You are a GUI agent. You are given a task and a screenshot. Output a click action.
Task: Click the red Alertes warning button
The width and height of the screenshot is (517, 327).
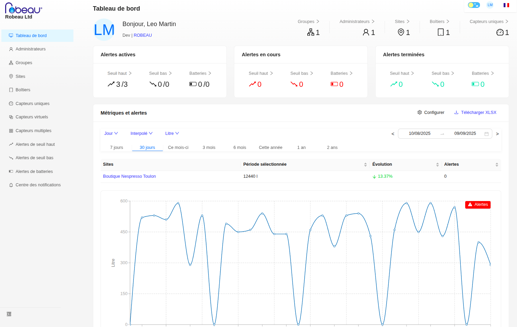pos(478,205)
